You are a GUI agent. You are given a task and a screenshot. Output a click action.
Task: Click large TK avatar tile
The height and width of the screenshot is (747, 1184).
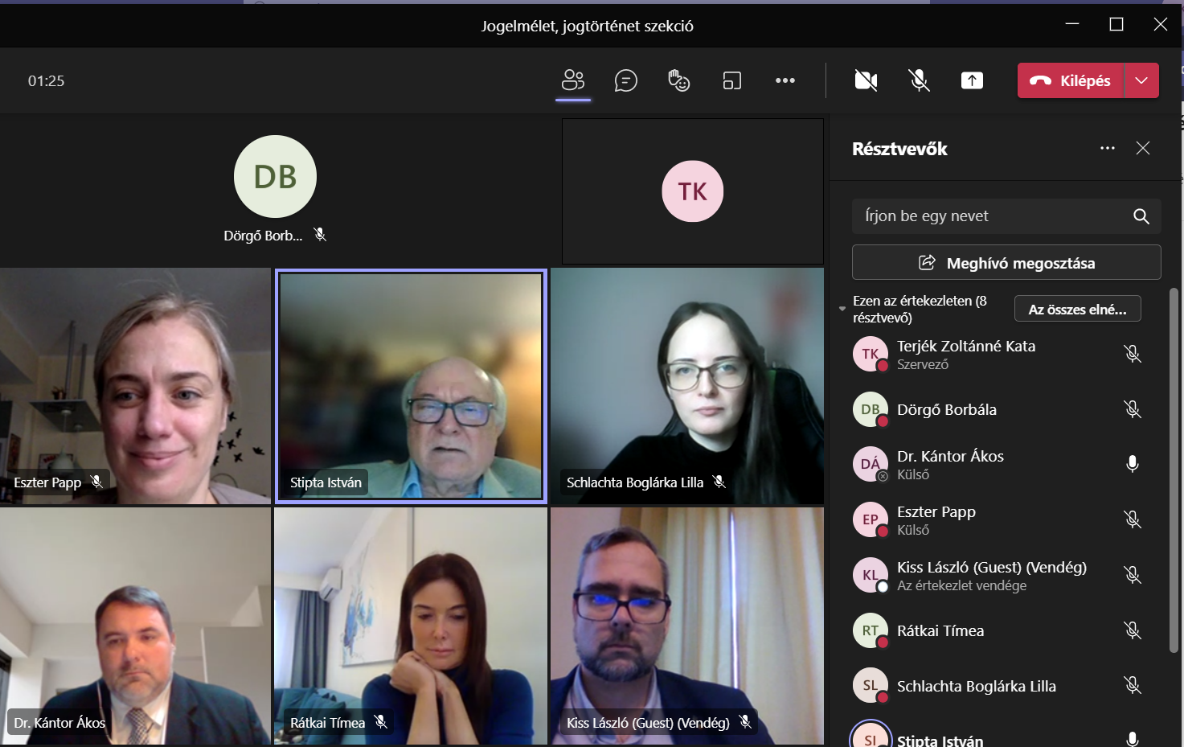coord(693,191)
